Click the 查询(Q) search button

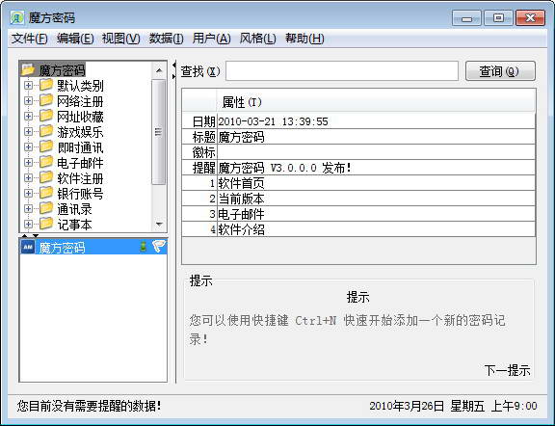(500, 71)
